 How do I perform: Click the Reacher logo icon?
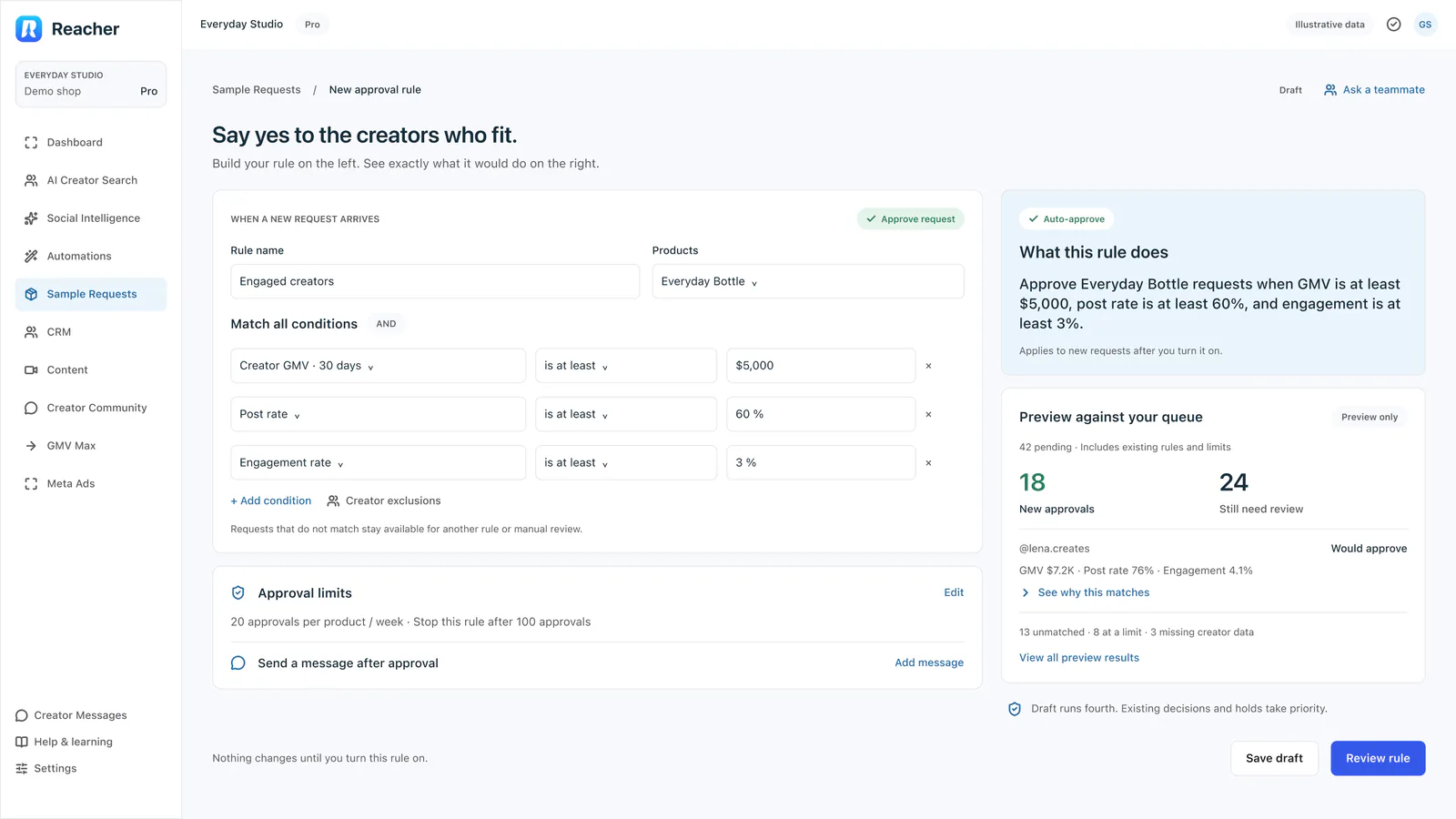[x=29, y=29]
